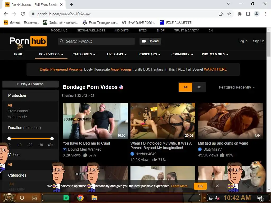Viewport: 271px width, 203px height.
Task: Bookmark this page with the star icon
Action: click(x=229, y=14)
